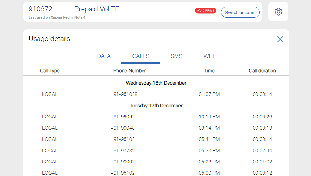Select the 01:07 PM call row
This screenshot has width=311, height=176.
point(156,94)
